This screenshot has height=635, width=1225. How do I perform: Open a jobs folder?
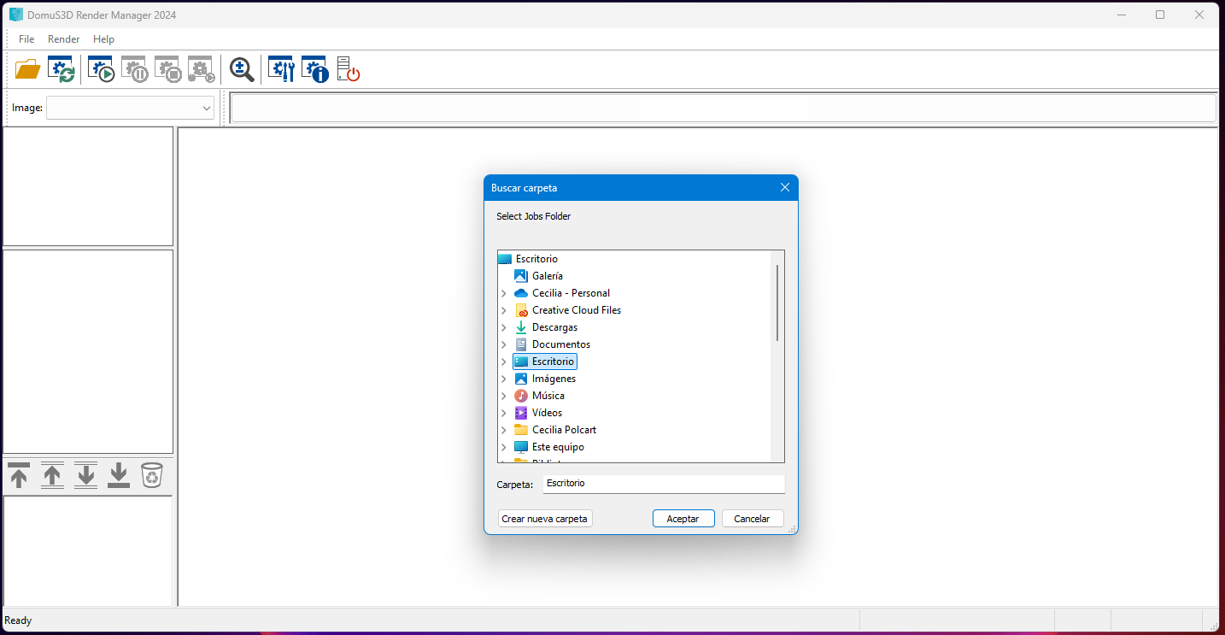[x=27, y=69]
